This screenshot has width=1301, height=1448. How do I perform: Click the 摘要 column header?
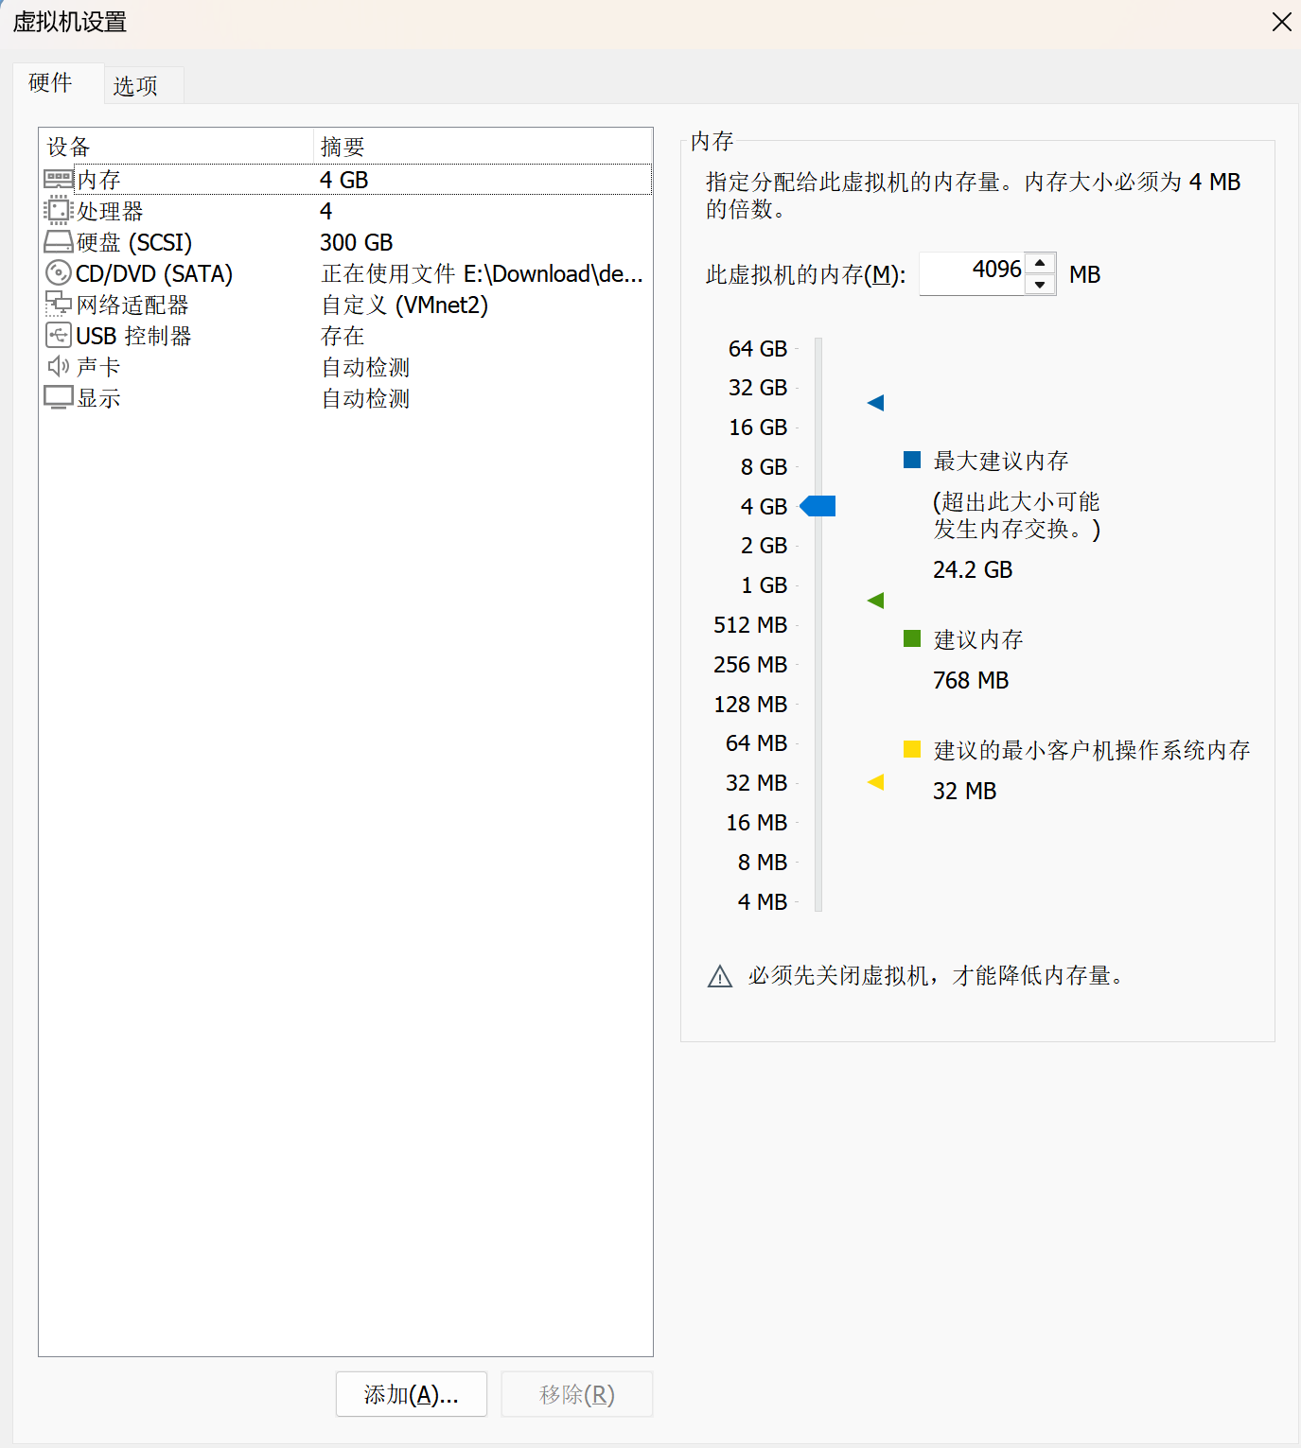(483, 147)
